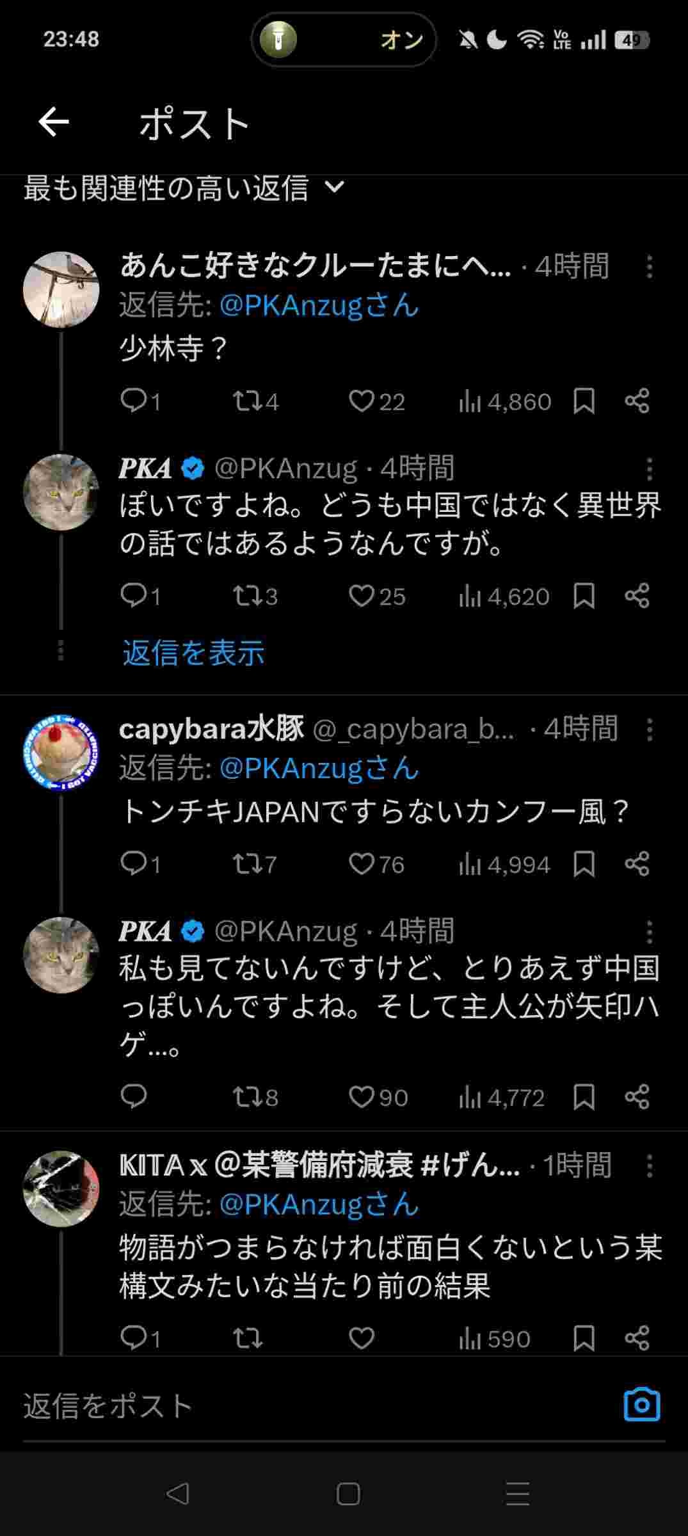Image resolution: width=688 pixels, height=1536 pixels.
Task: Reply to KITA's 物語がつまらなければ post
Action: click(x=134, y=1338)
